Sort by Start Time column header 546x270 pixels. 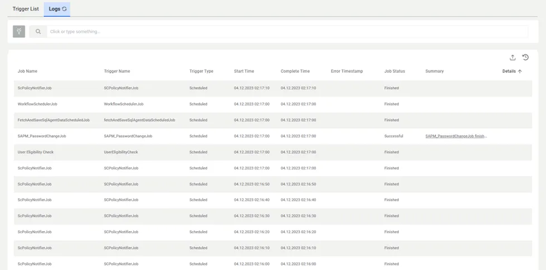(244, 71)
